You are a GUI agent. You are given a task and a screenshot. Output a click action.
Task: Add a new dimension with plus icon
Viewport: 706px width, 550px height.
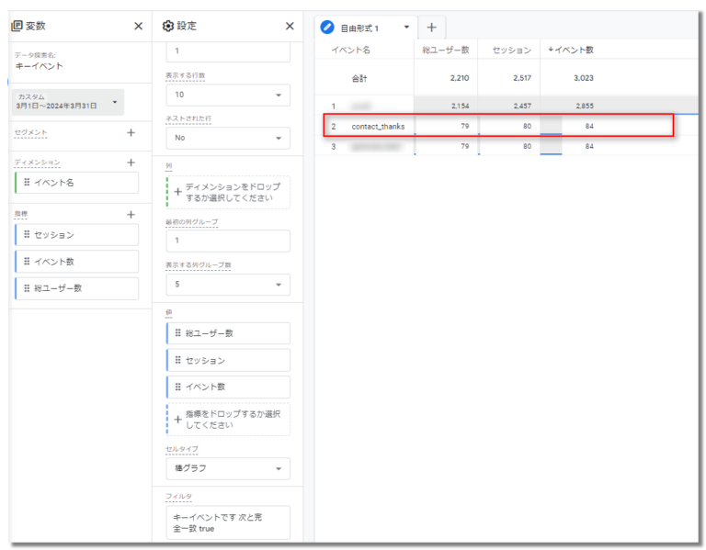[x=131, y=163]
